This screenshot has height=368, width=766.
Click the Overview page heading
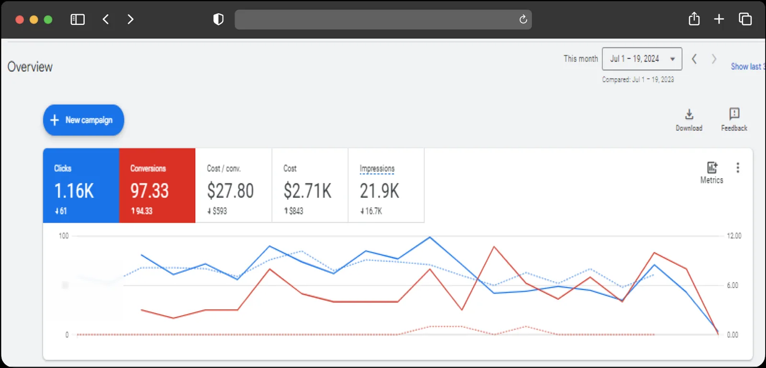pos(30,67)
